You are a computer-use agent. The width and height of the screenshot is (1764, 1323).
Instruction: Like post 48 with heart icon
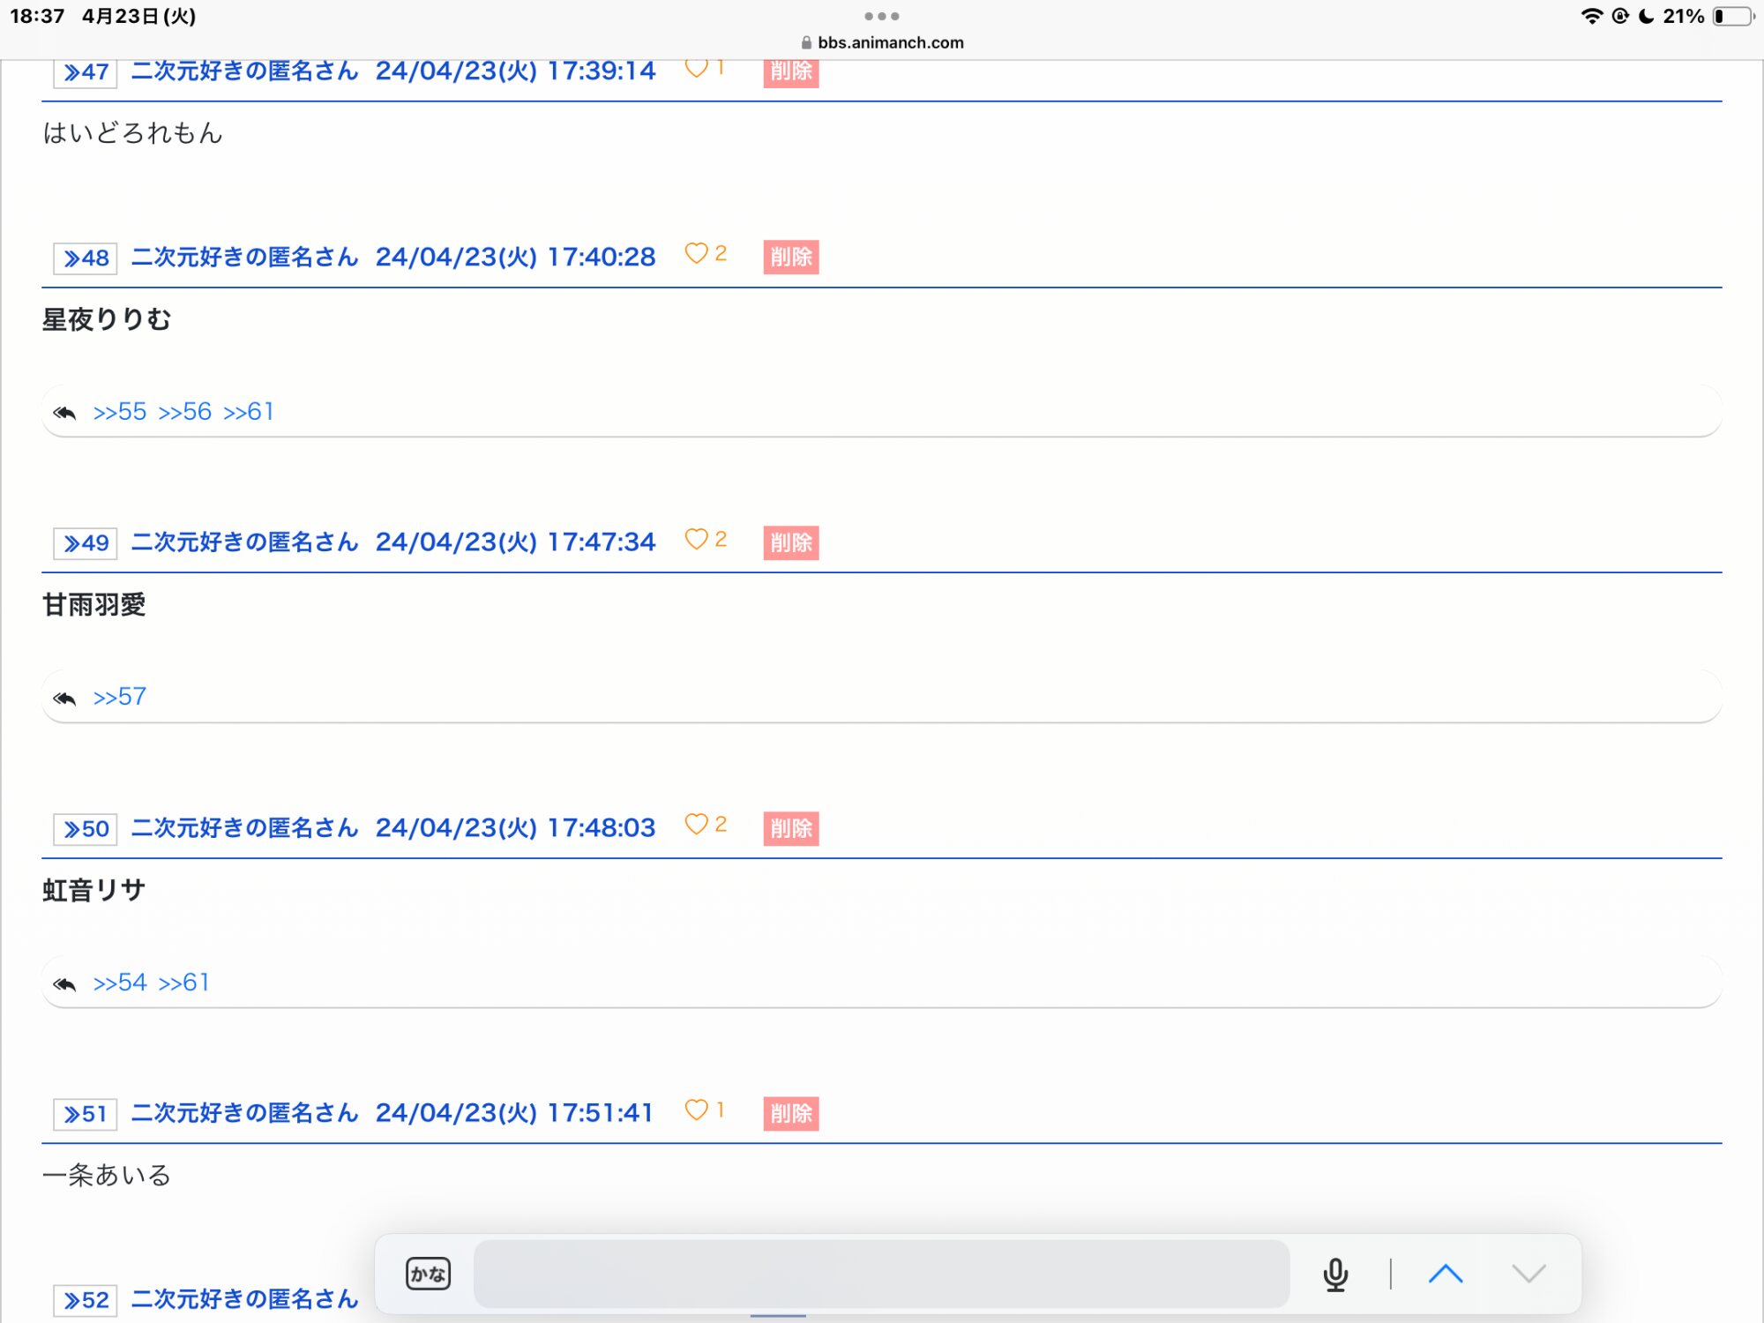696,254
